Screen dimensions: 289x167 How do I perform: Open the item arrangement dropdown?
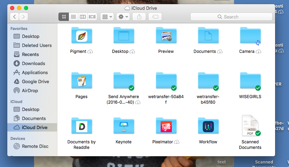pos(107,17)
